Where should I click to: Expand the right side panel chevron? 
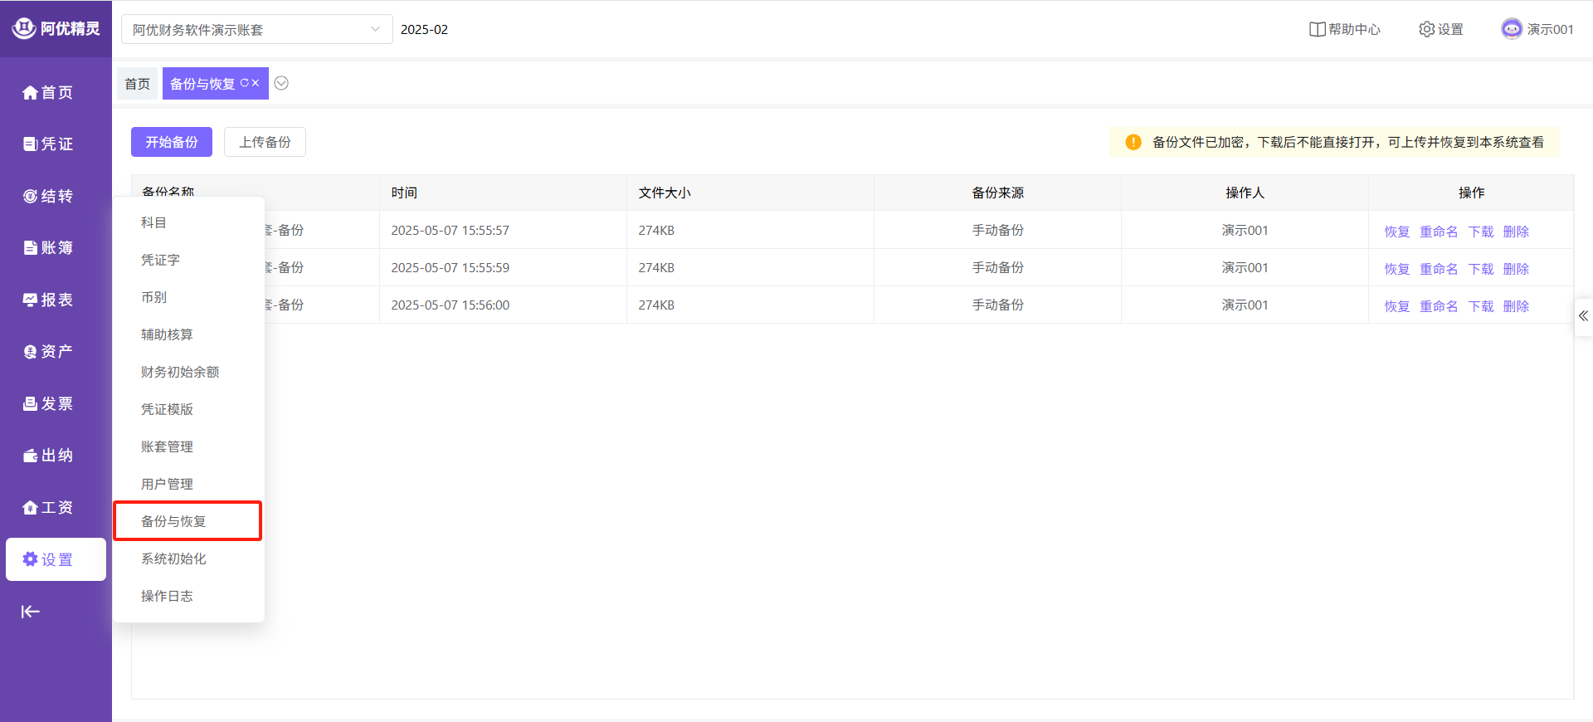[1583, 316]
